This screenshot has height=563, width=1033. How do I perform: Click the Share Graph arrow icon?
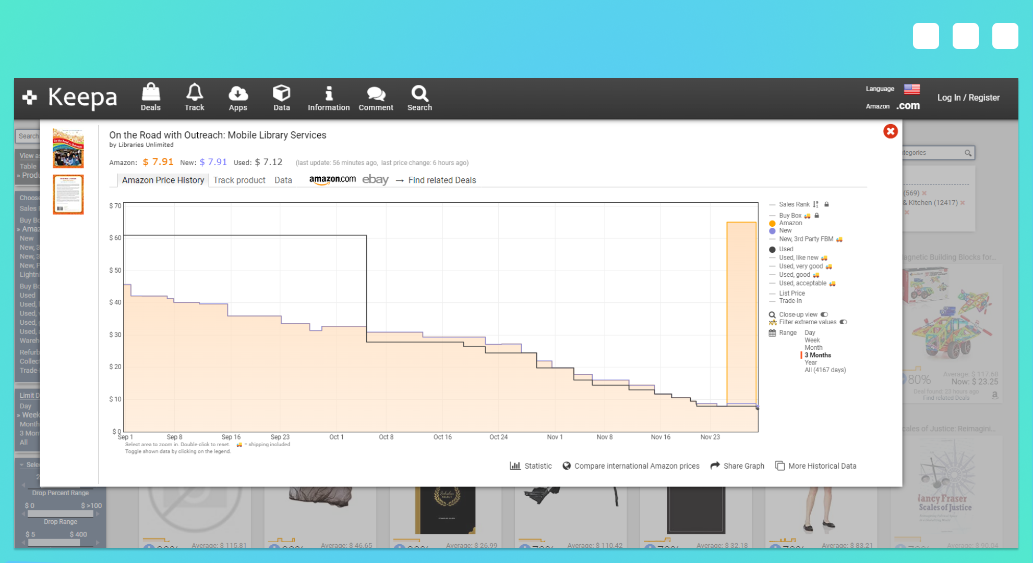pyautogui.click(x=715, y=466)
